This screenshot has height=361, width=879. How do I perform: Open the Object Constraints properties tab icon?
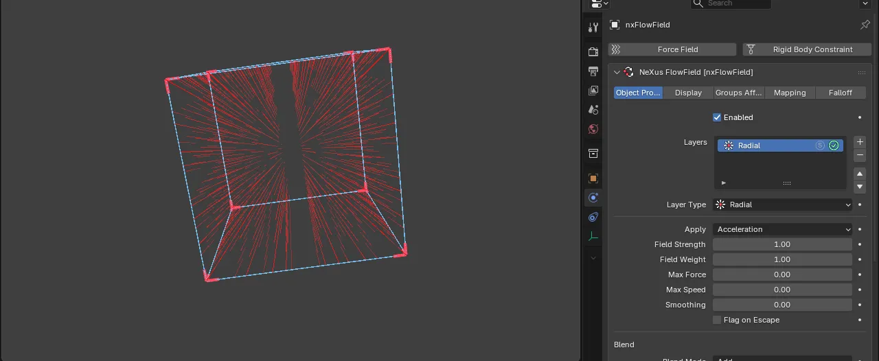point(593,217)
